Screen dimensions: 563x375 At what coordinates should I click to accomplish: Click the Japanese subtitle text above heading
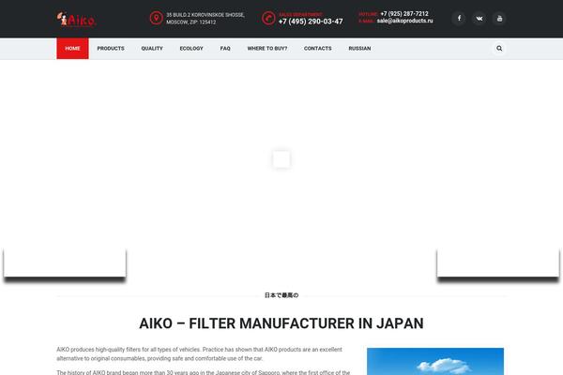coord(281,295)
